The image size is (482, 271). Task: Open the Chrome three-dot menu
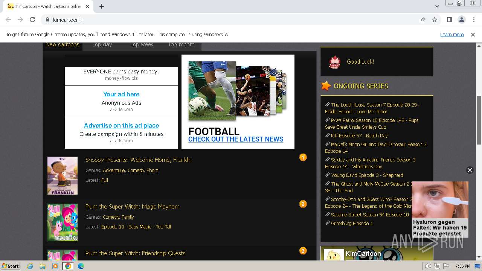coord(473,20)
